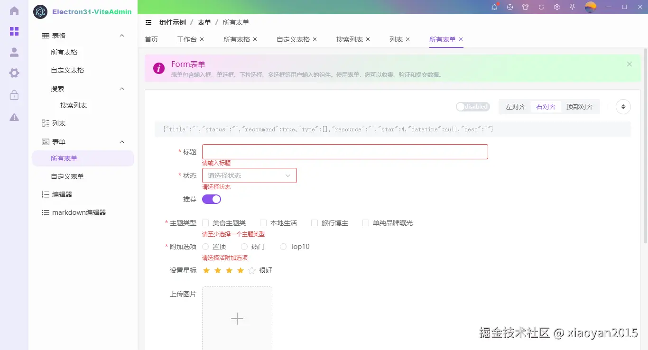Open the theme shirt icon
This screenshot has height=350, width=648.
tap(525, 7)
